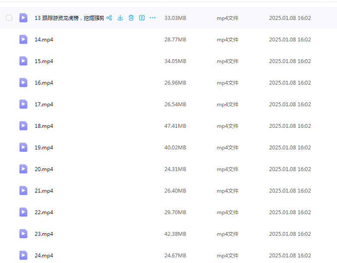The width and height of the screenshot is (337, 263).
Task: Click video icon of 24.mp4
Action: point(23,256)
